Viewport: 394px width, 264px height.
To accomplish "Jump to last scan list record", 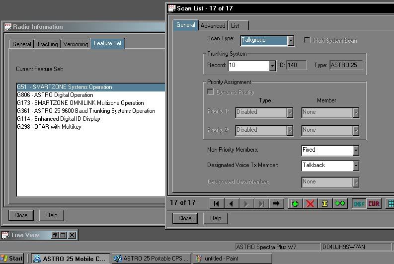I will [x=261, y=204].
